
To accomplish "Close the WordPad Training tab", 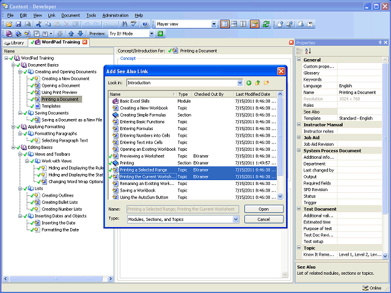I will point(85,43).
